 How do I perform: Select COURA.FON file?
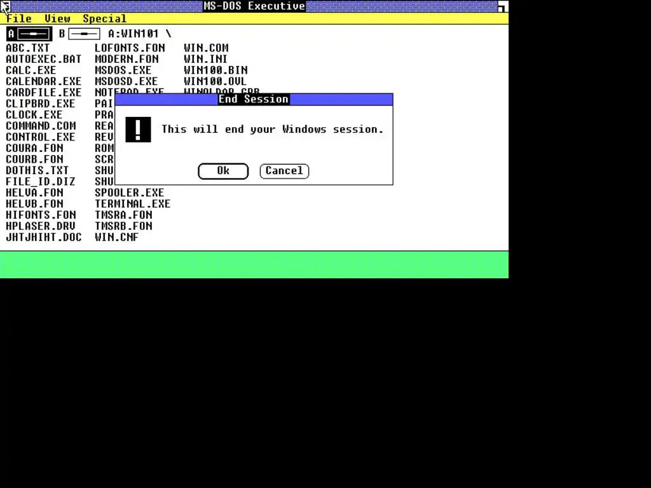pyautogui.click(x=34, y=149)
